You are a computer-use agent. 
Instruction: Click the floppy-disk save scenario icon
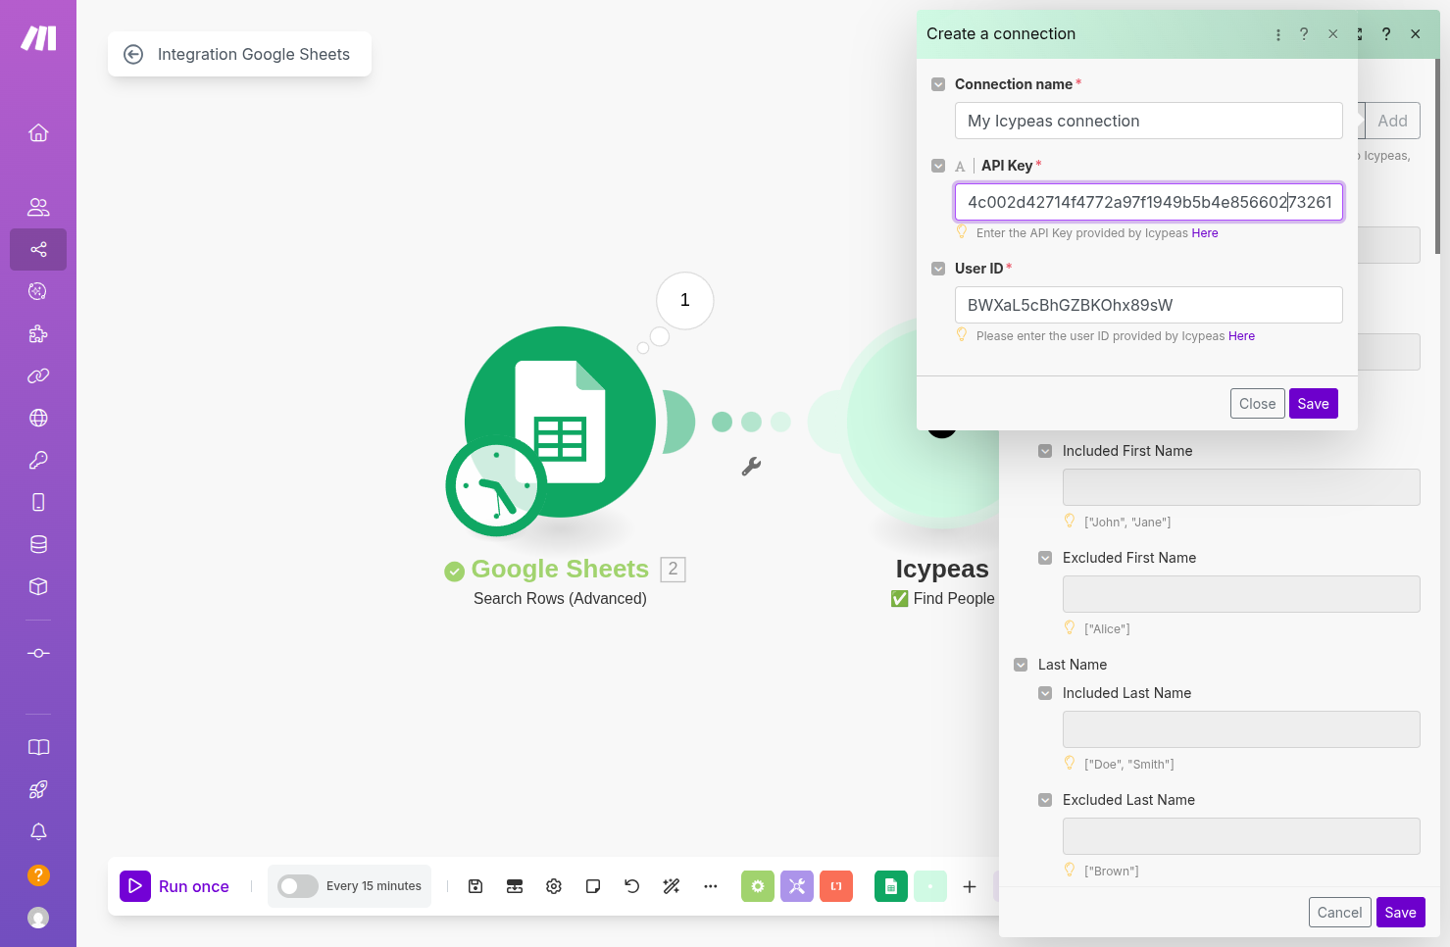tap(475, 886)
